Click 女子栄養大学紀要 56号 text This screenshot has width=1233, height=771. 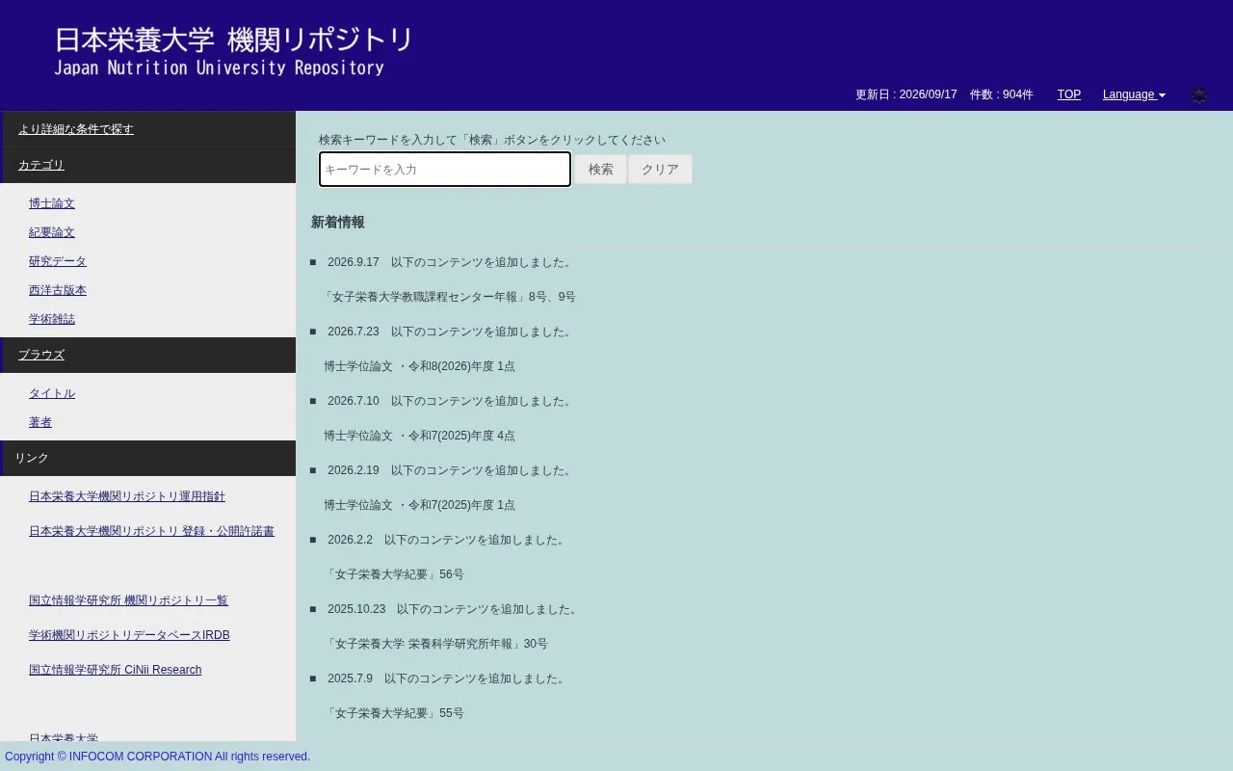[x=394, y=574]
